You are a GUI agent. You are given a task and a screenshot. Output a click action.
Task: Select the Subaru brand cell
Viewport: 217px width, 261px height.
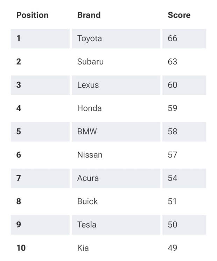(x=90, y=62)
